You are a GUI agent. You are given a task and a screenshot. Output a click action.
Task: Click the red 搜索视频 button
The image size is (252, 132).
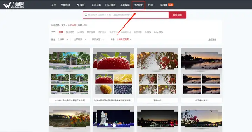[x=177, y=15]
